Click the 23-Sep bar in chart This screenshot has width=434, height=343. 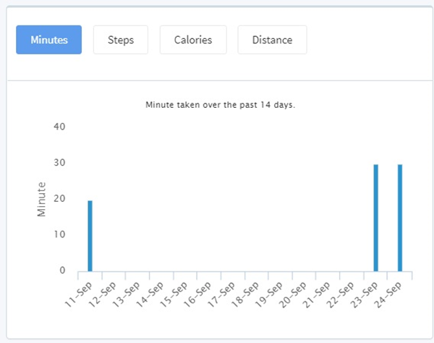pos(375,218)
